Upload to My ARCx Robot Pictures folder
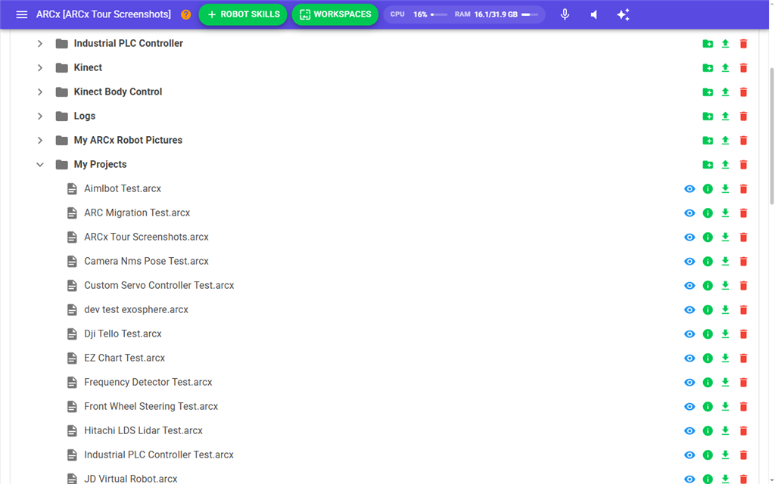The height and width of the screenshot is (484, 775). pyautogui.click(x=725, y=140)
